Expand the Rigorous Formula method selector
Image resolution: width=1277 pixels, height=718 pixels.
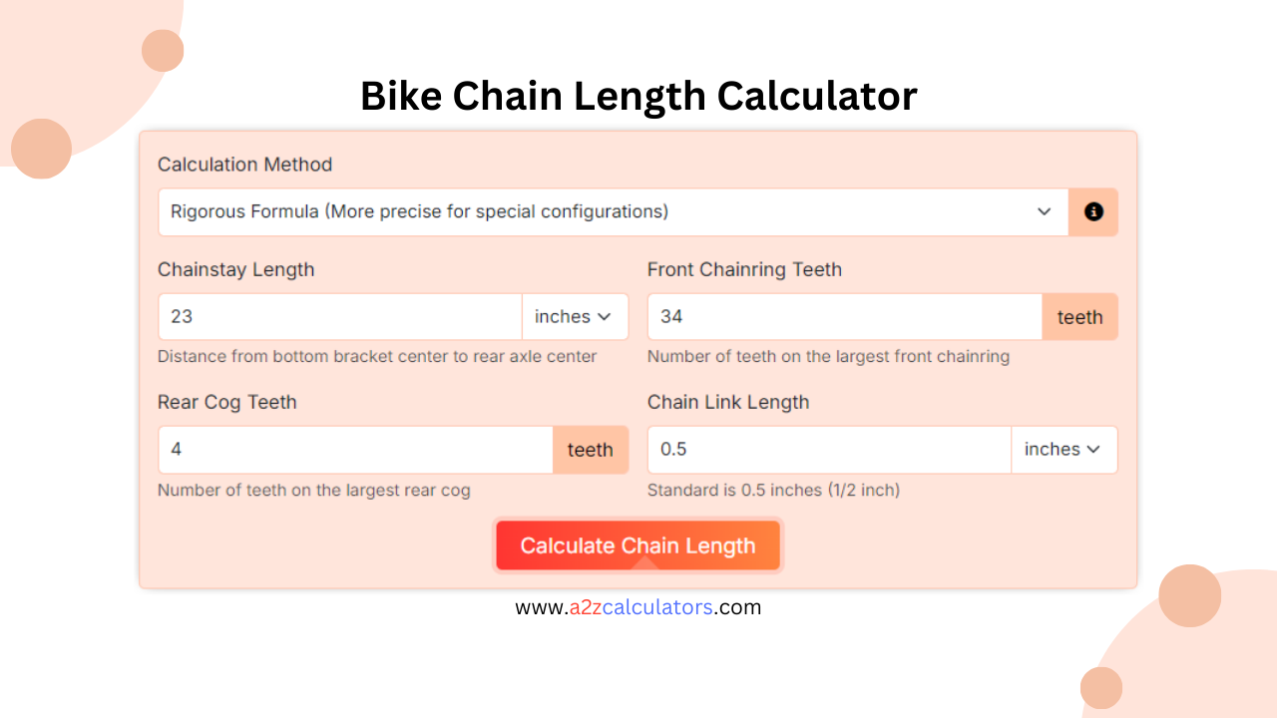point(613,211)
